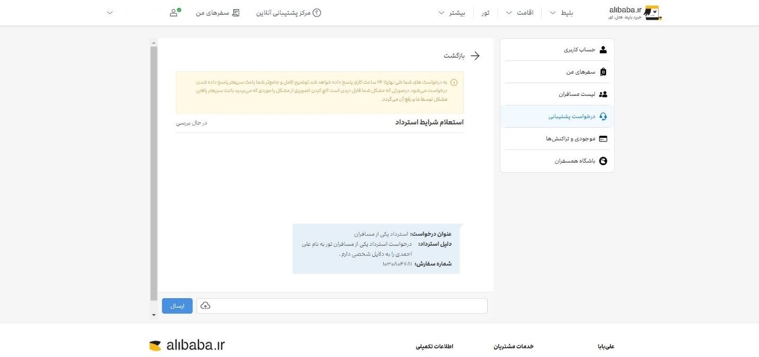Click the در حال بررسی status text
The height and width of the screenshot is (357, 759).
coord(191,123)
